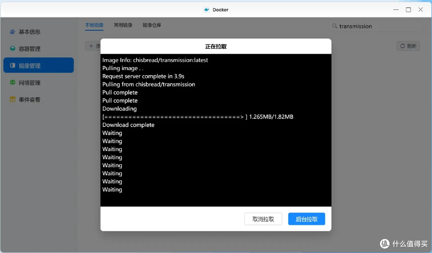Screen dimensions: 432x253
Task: Switch to 本地镜像 tab
Action: tap(94, 25)
